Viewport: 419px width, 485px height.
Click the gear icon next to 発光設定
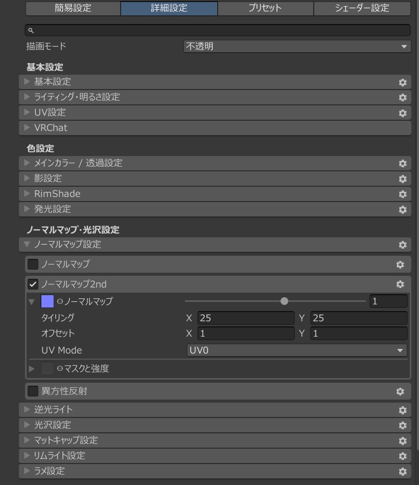tap(403, 209)
